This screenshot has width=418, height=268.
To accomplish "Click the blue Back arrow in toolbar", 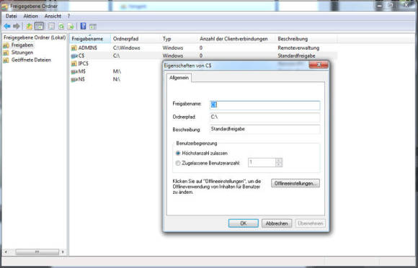I will [x=7, y=26].
